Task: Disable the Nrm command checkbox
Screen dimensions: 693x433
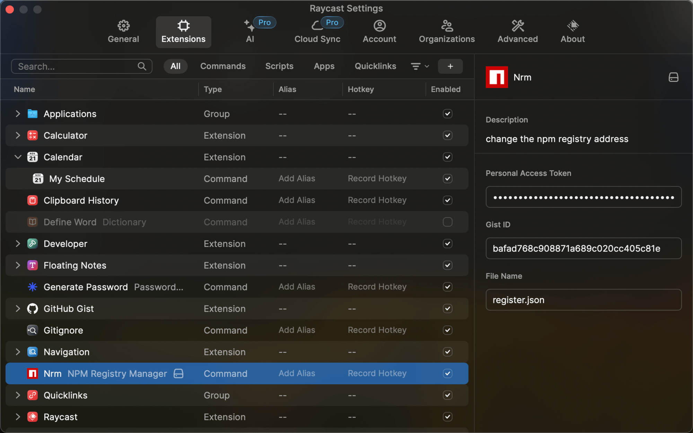Action: point(447,373)
